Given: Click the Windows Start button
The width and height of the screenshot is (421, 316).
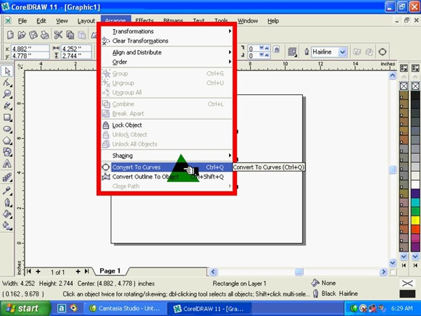Looking at the screenshot, I should pos(25,308).
